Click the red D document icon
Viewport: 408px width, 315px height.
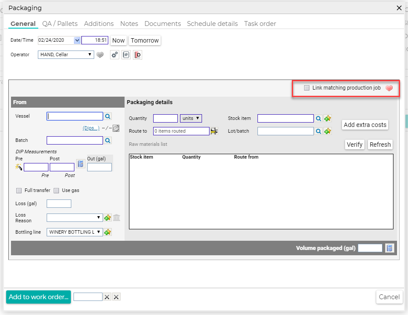pos(138,55)
